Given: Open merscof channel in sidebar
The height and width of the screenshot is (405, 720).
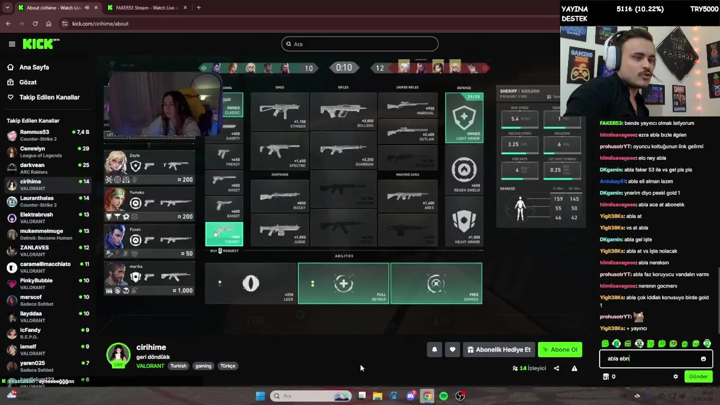Looking at the screenshot, I should [48, 300].
